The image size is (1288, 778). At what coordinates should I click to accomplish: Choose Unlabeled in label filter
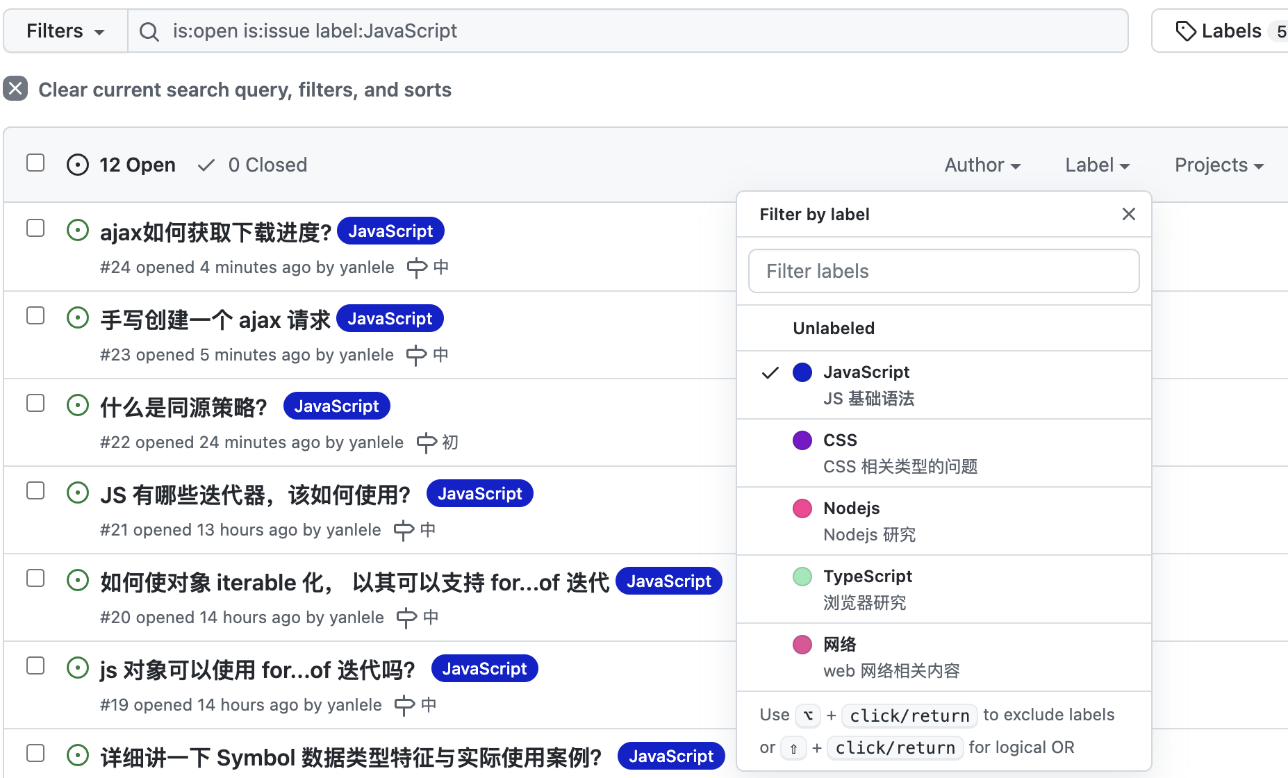pos(943,328)
